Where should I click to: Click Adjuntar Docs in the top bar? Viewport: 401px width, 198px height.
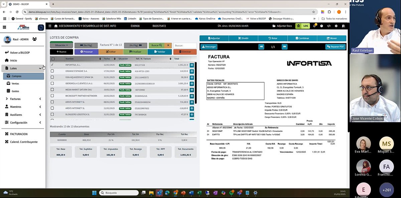pos(282,26)
